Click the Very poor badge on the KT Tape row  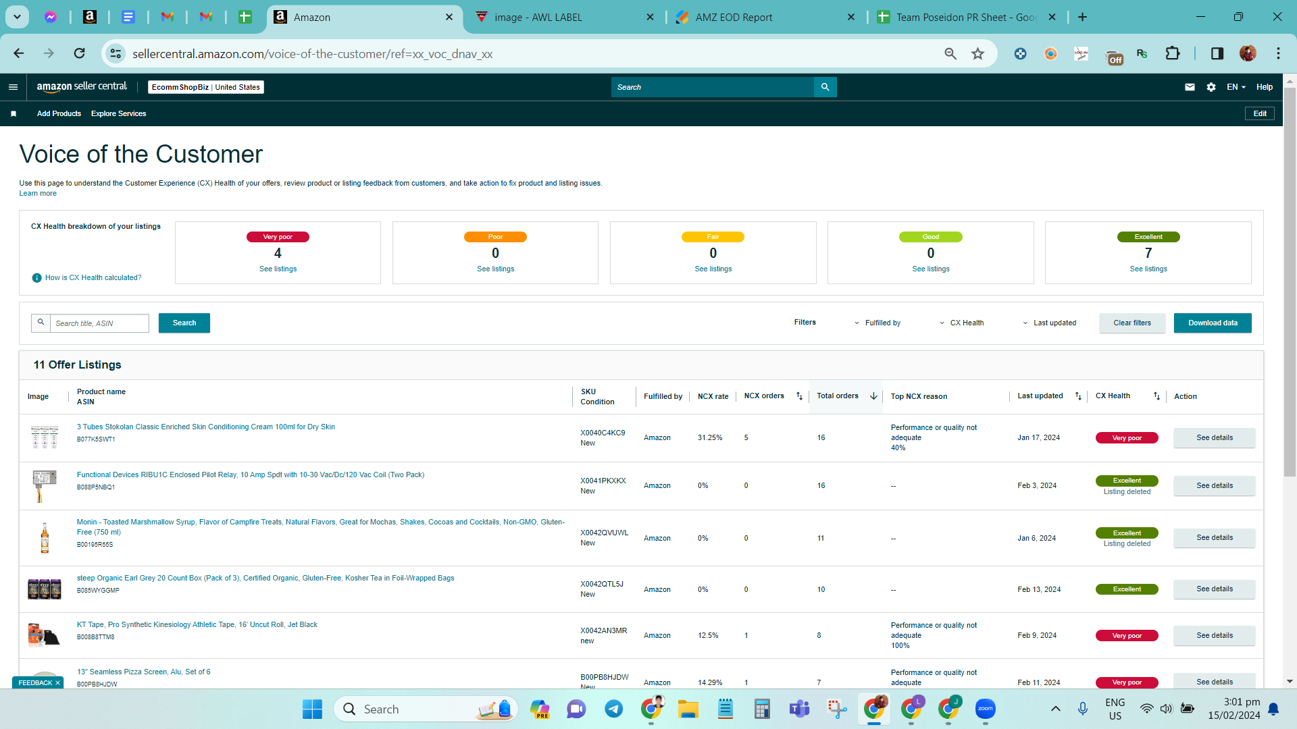(1127, 636)
